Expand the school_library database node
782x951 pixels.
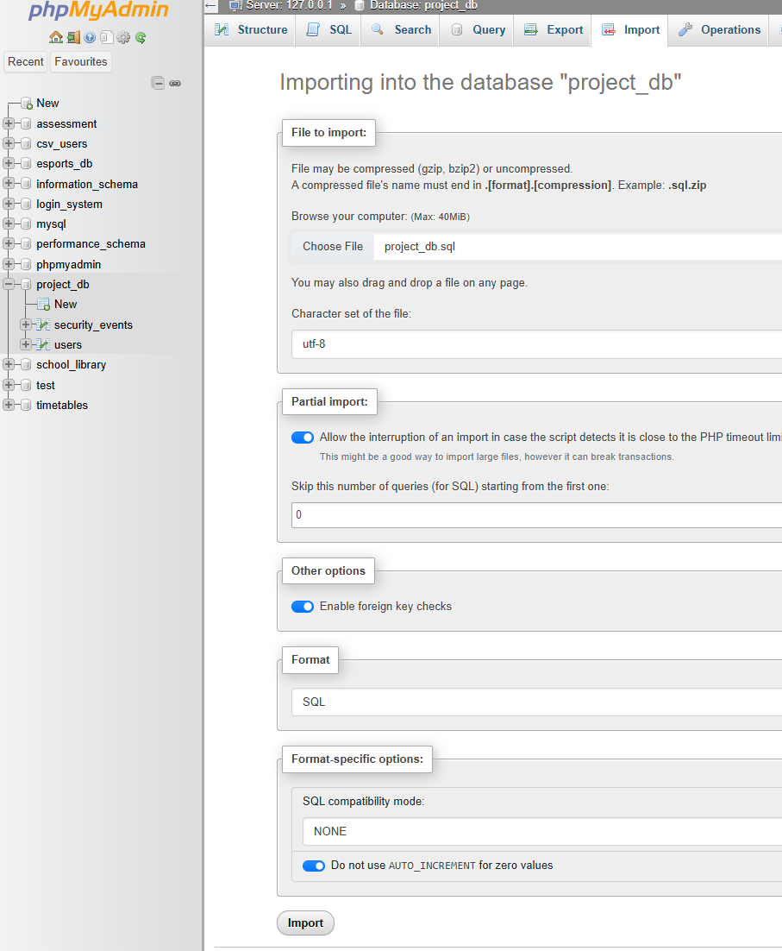9,364
